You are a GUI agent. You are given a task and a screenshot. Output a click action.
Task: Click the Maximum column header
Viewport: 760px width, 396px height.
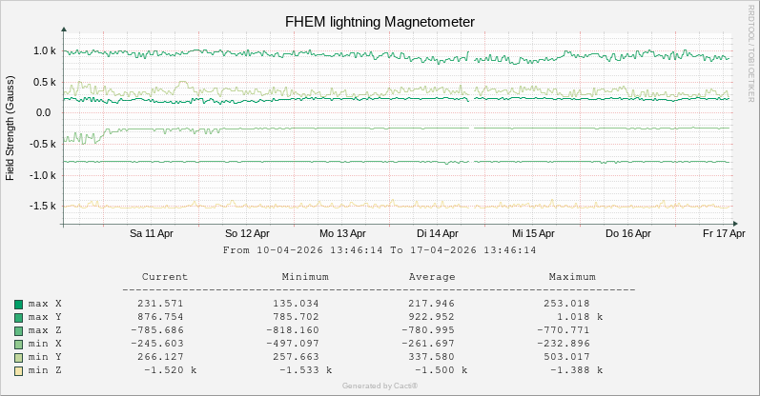point(572,277)
